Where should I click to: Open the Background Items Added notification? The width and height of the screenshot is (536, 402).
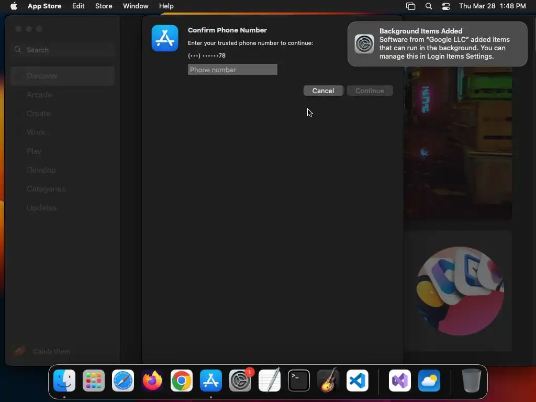click(x=438, y=44)
